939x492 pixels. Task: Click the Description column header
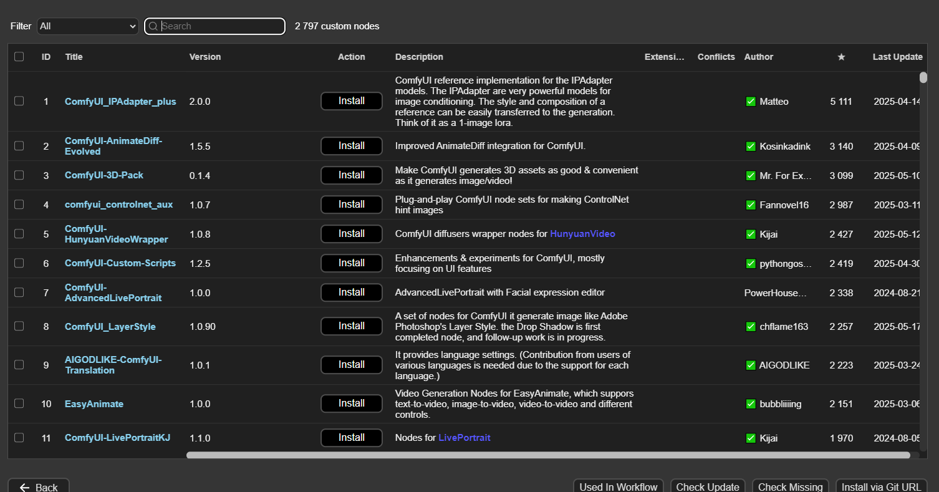coord(419,57)
